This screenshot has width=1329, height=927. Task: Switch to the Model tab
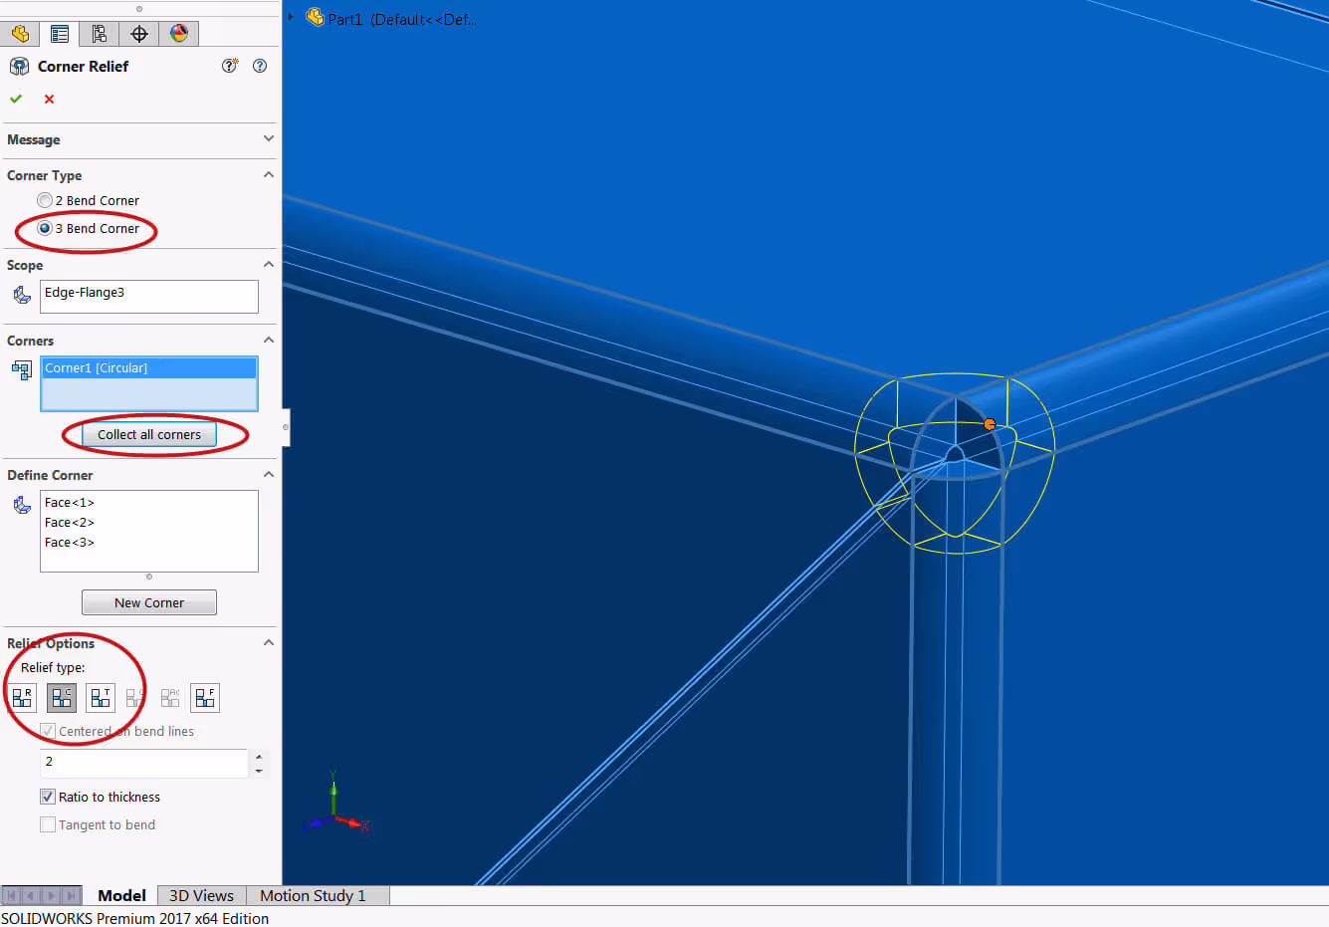click(121, 895)
